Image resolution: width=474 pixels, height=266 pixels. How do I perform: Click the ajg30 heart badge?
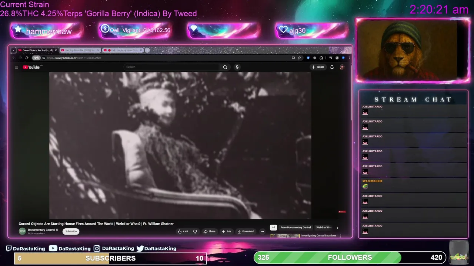tap(311, 30)
